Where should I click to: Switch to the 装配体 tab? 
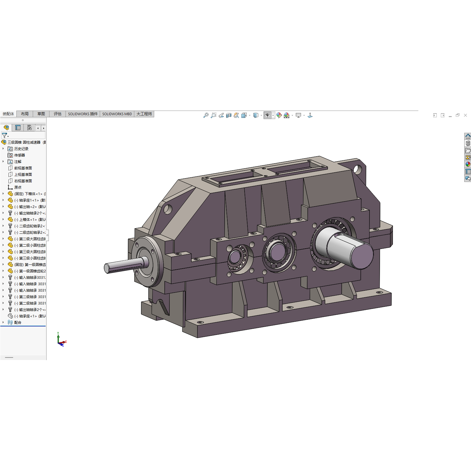[x=8, y=114]
